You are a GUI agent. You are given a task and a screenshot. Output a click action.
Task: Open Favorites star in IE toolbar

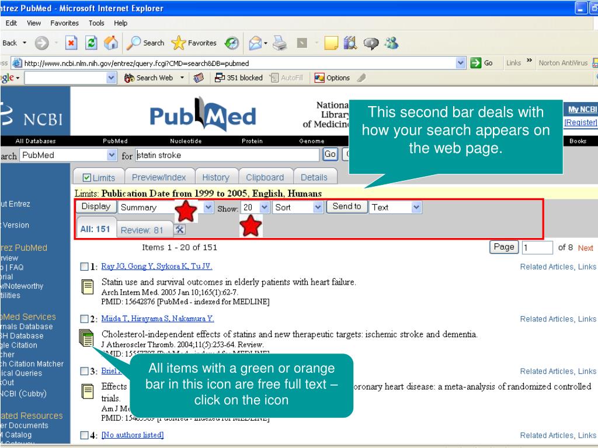(x=194, y=43)
